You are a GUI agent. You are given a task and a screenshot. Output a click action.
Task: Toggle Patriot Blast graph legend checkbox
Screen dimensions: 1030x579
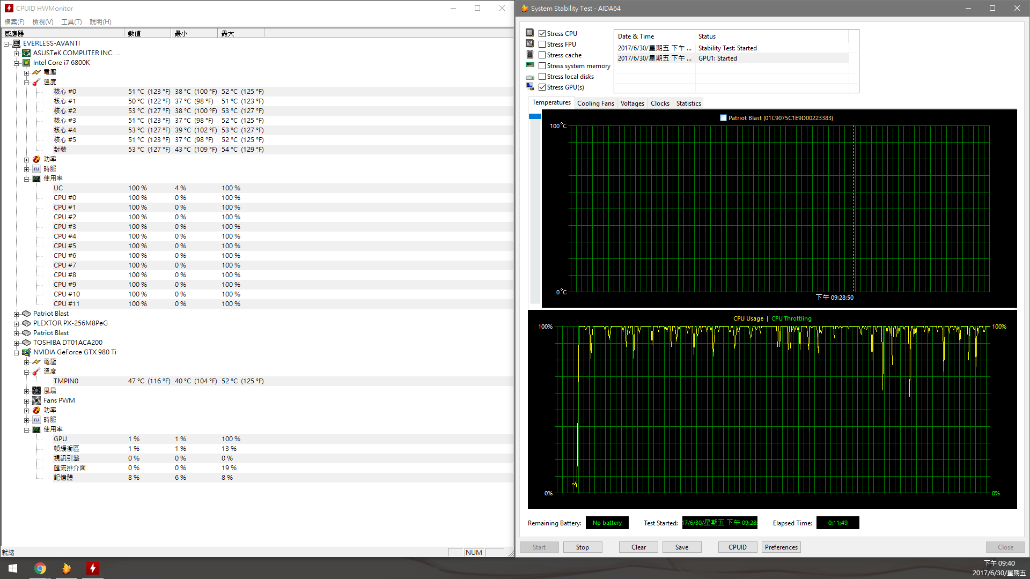723,118
